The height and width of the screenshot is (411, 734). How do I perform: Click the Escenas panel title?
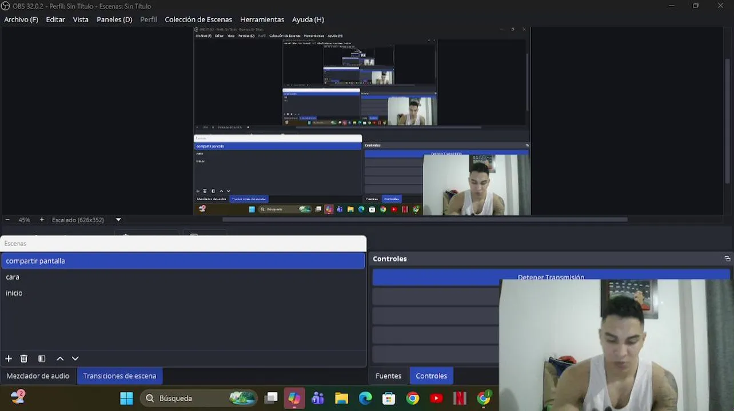pos(15,243)
